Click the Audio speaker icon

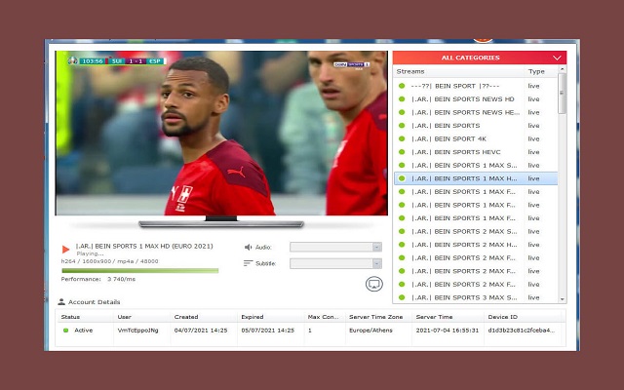pyautogui.click(x=248, y=247)
